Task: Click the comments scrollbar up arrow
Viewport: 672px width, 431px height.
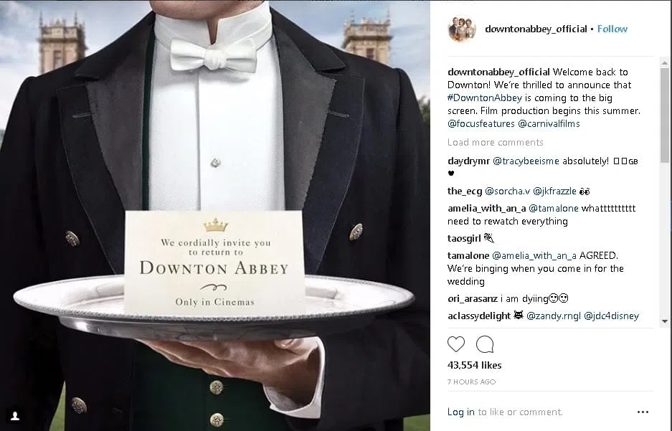Action: click(665, 63)
